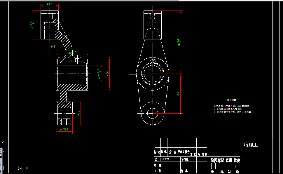Select the ø50 vertical dimension text
The width and height of the screenshot is (283, 174).
108,74
